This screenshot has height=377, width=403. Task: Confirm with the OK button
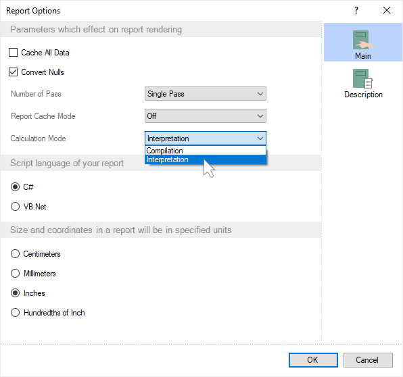point(313,360)
